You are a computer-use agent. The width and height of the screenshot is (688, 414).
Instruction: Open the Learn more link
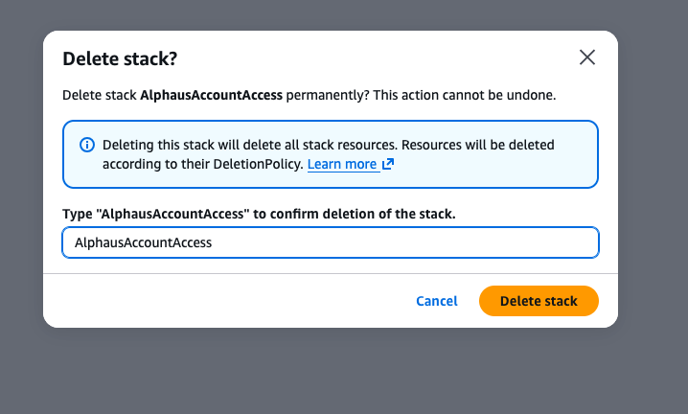pos(342,164)
